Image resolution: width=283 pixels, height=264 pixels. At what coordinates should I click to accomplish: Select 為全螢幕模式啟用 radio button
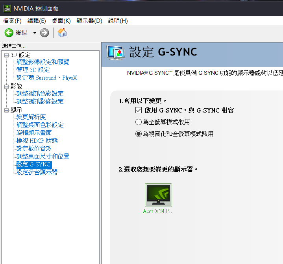(x=139, y=122)
